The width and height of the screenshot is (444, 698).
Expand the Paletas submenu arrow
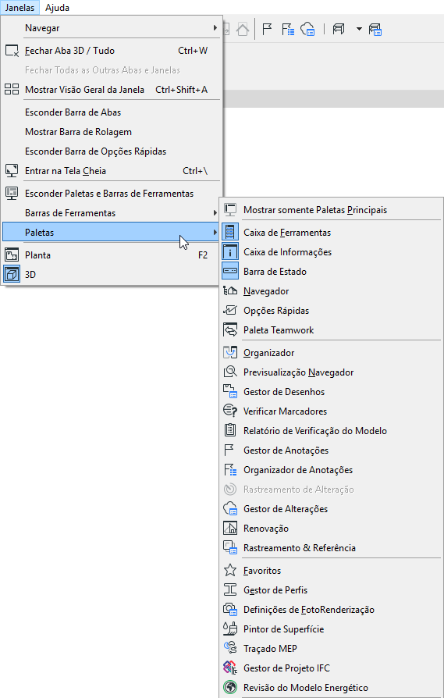[x=215, y=233]
